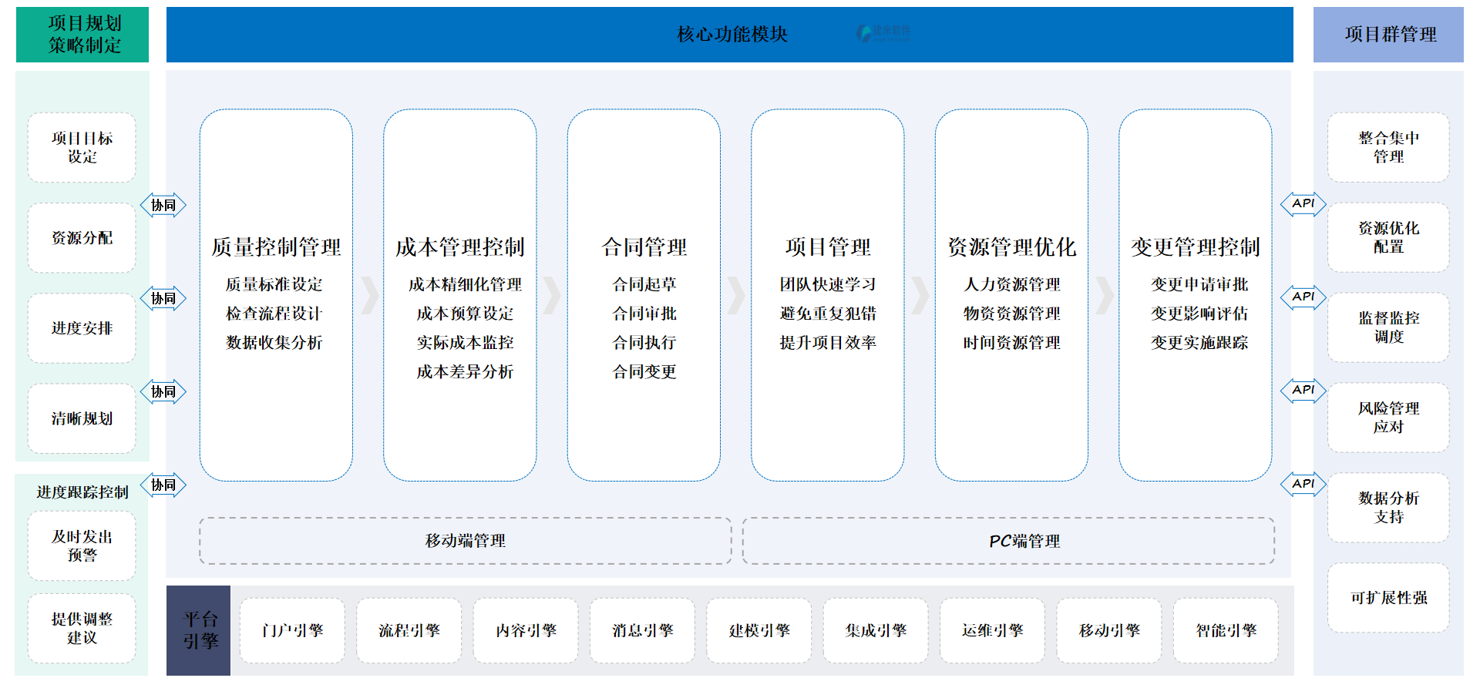This screenshot has width=1480, height=678.
Task: Click the 进度跟踪控制 label
Action: pyautogui.click(x=82, y=492)
